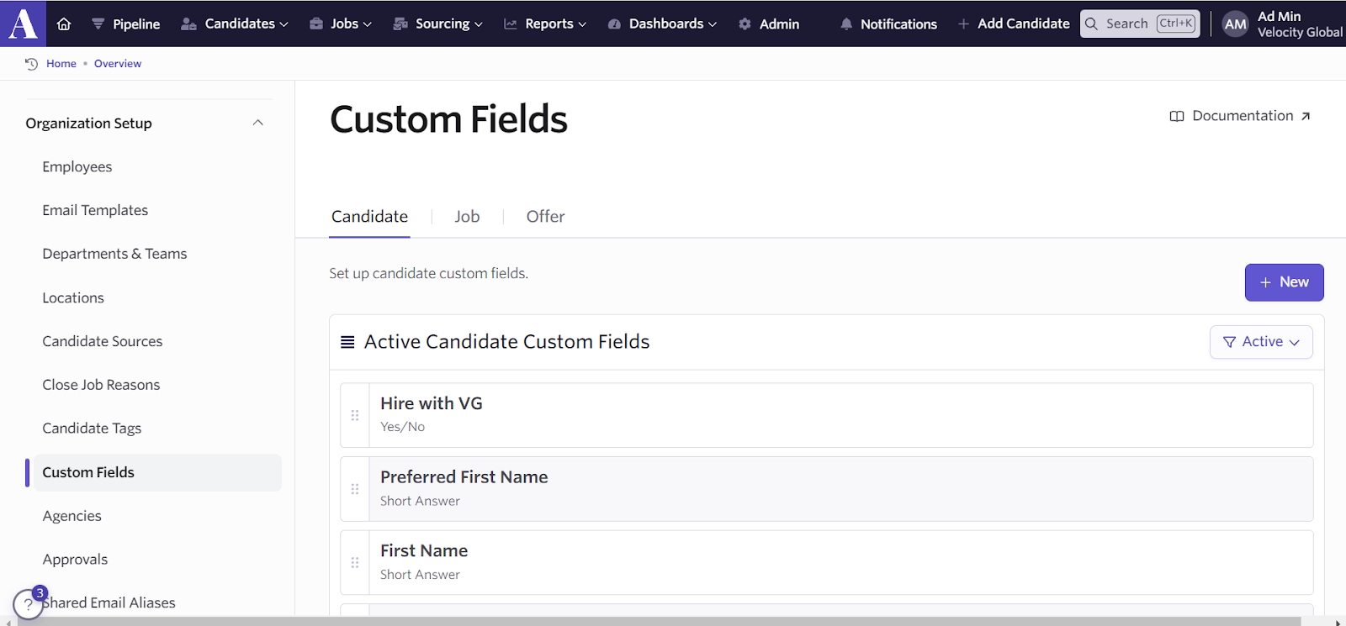Select Custom Fields in the sidebar
The width and height of the screenshot is (1346, 626).
click(x=157, y=473)
